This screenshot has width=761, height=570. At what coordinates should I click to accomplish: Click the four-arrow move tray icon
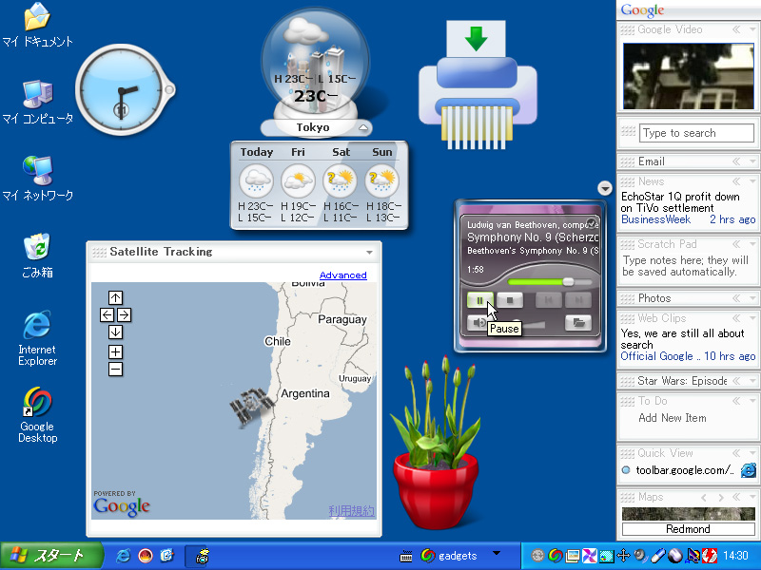point(623,556)
